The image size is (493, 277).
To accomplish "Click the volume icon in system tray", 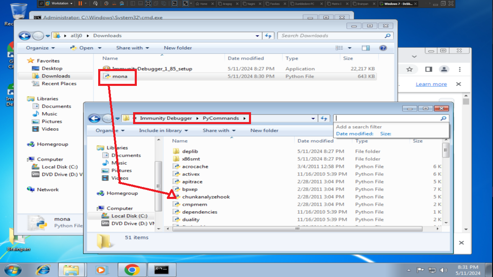I will (x=443, y=270).
